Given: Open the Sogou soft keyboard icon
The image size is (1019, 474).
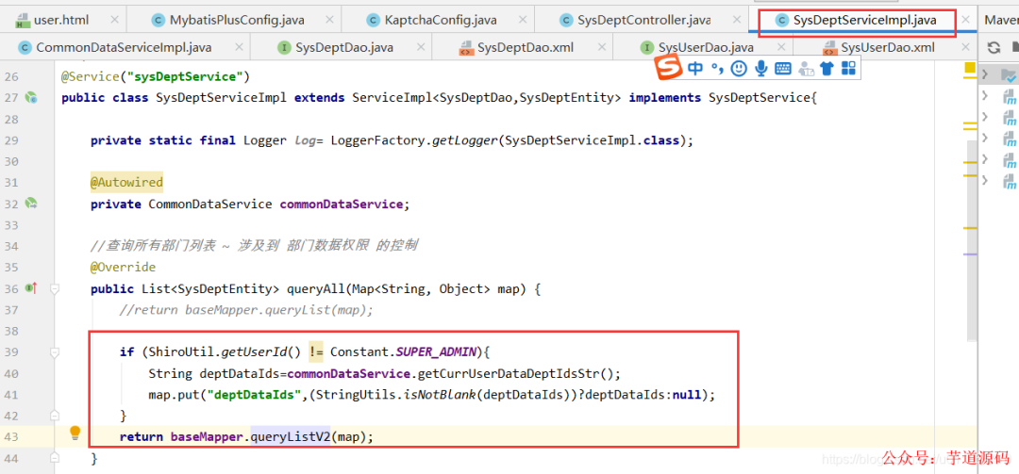Looking at the screenshot, I should (782, 69).
